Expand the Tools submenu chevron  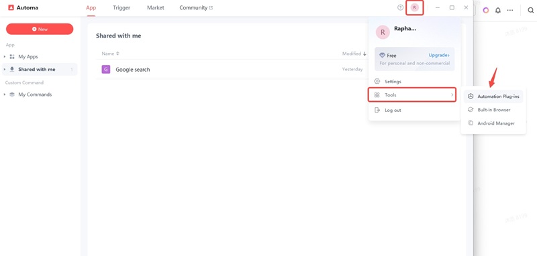[452, 95]
